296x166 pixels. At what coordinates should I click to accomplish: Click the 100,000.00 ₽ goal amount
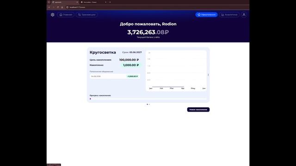coord(129,59)
